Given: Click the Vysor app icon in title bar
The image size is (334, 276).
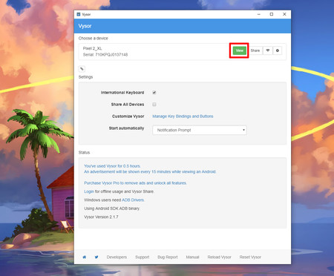Looking at the screenshot, I should point(79,14).
